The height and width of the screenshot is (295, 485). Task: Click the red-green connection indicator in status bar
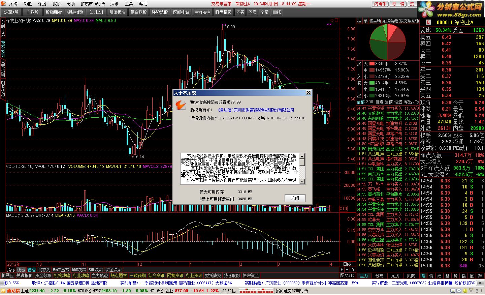pos(256,291)
